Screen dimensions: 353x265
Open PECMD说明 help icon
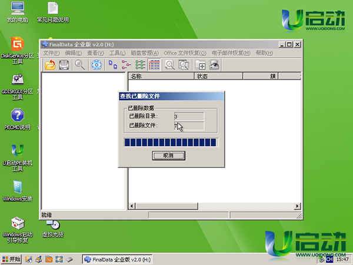coord(17,119)
